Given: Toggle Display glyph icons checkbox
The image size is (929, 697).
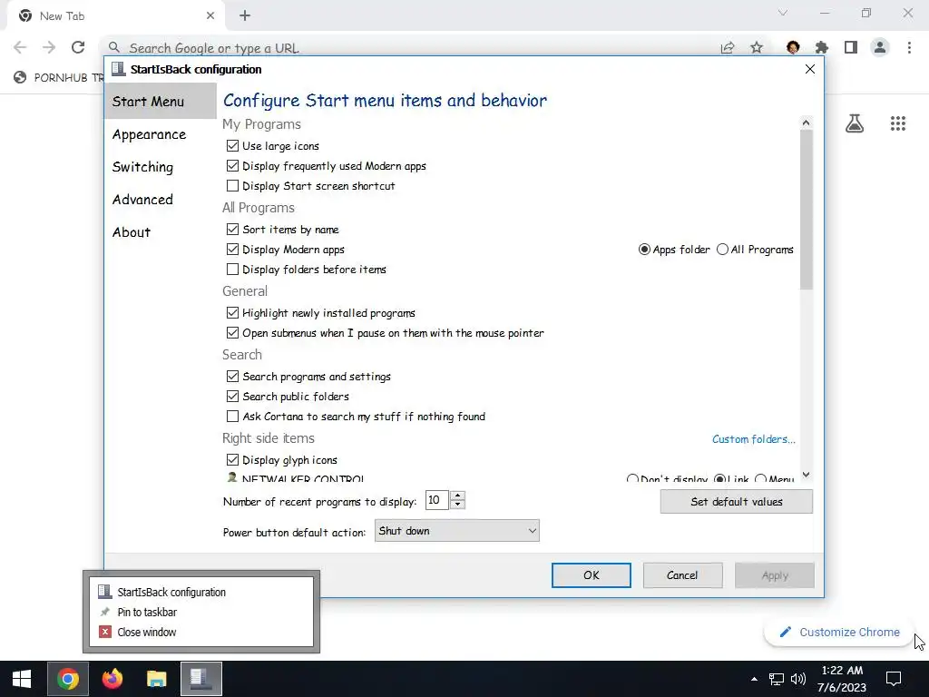Looking at the screenshot, I should click(232, 460).
